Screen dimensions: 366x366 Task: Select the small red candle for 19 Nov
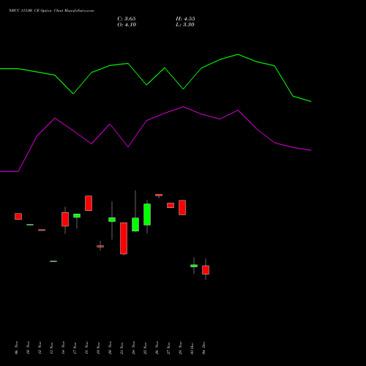pyautogui.click(x=100, y=246)
